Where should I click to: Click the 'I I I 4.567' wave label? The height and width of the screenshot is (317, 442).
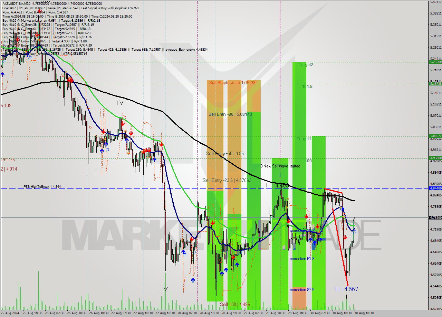click(346, 289)
